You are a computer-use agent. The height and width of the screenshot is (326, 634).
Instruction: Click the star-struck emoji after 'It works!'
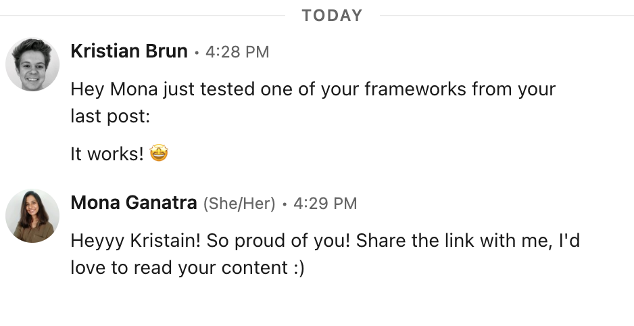(x=158, y=154)
